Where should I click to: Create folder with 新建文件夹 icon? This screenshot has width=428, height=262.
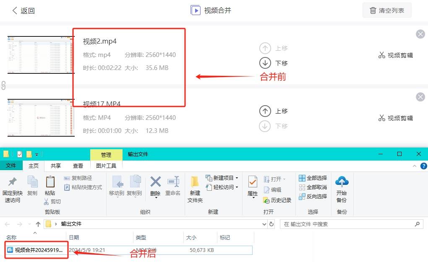(x=194, y=189)
